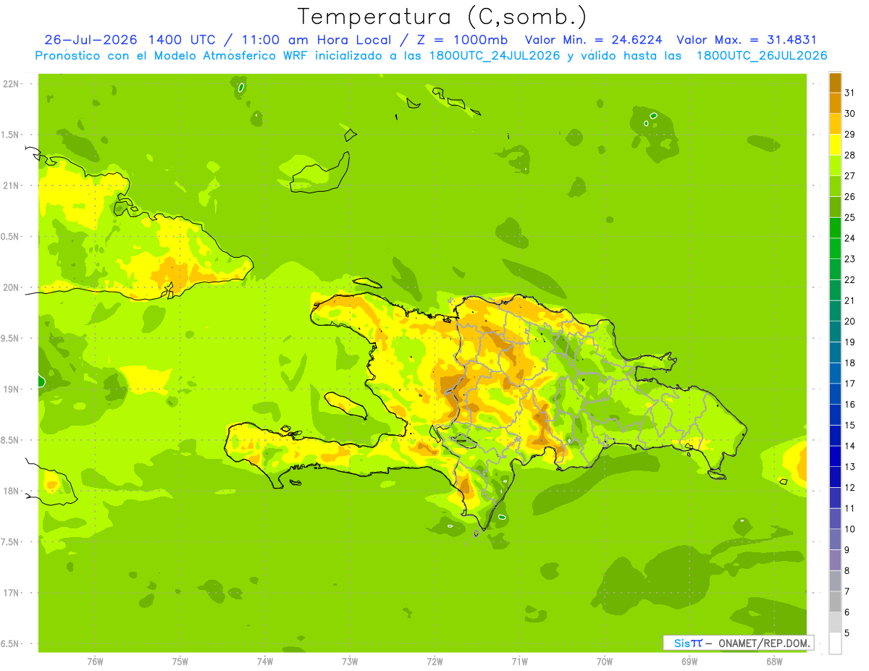Screen dimensions: 869x671
Task: Click the color bar label 31
Action: (850, 93)
